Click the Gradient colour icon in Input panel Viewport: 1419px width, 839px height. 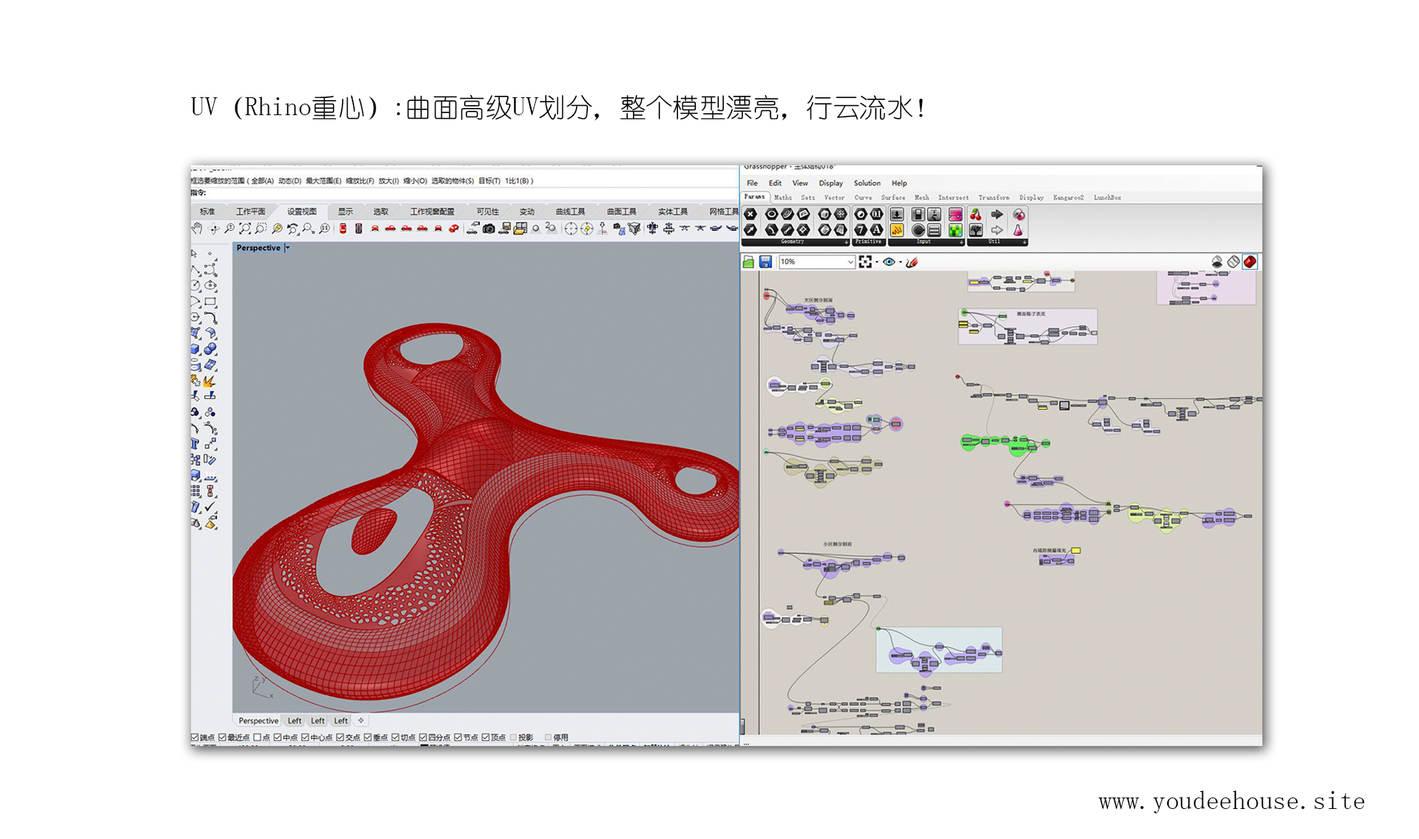[955, 215]
